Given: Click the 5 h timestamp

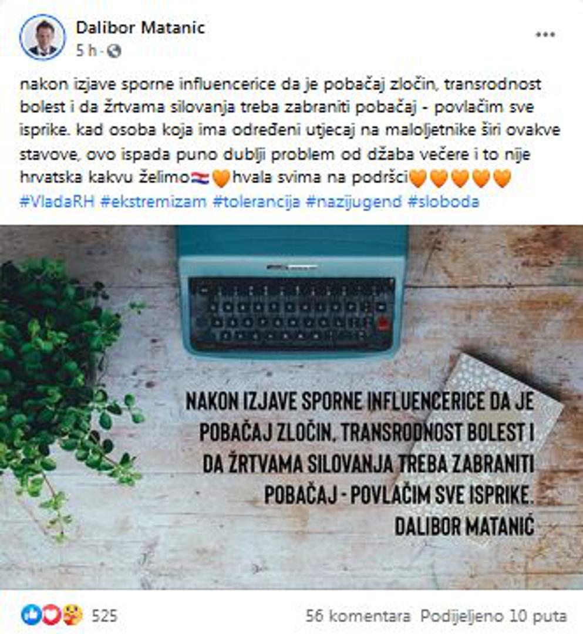Looking at the screenshot, I should [x=86, y=51].
